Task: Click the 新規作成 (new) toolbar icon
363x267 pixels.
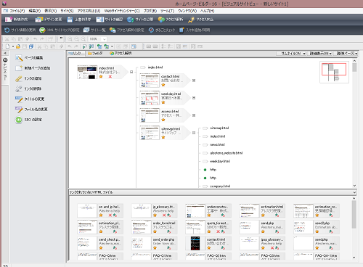Action: pyautogui.click(x=8, y=20)
